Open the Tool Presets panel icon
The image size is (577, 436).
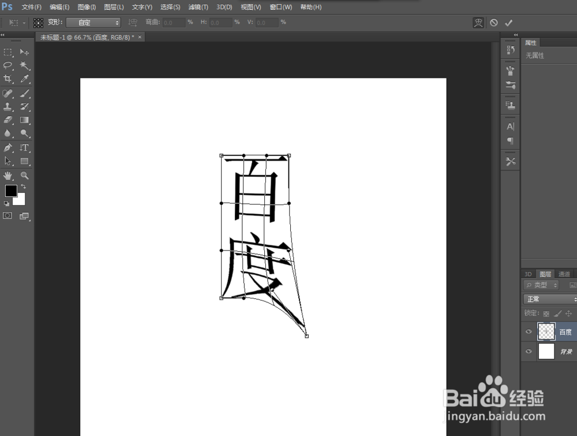pyautogui.click(x=511, y=161)
